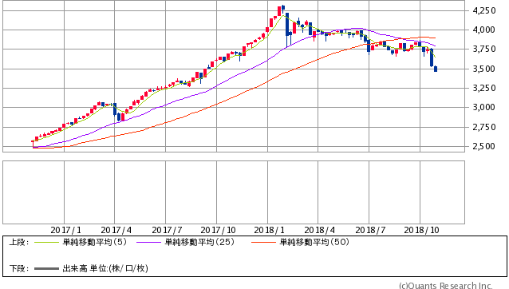Click the 下段 legend label
The width and height of the screenshot is (509, 289).
click(x=19, y=268)
